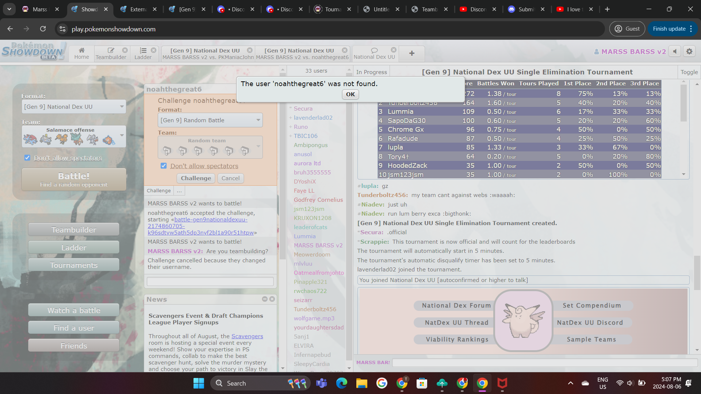Switch to battle tab vs. noahthegreat6
This screenshot has width=701, height=394.
click(x=302, y=53)
